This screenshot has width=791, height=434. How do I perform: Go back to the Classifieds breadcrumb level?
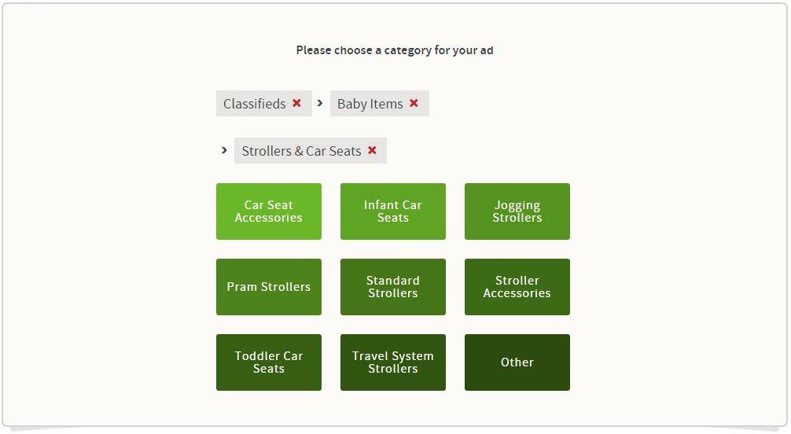point(254,104)
